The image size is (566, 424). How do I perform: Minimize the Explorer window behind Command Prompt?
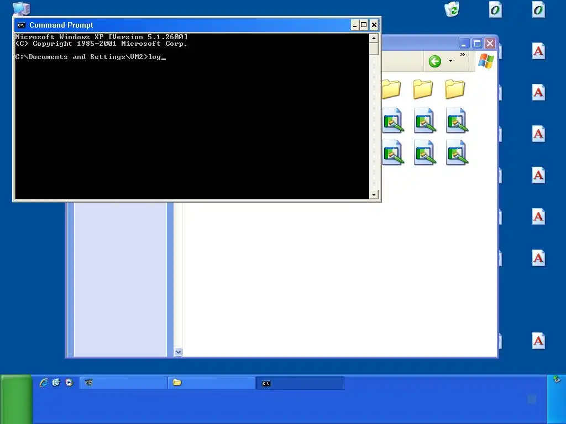point(464,44)
